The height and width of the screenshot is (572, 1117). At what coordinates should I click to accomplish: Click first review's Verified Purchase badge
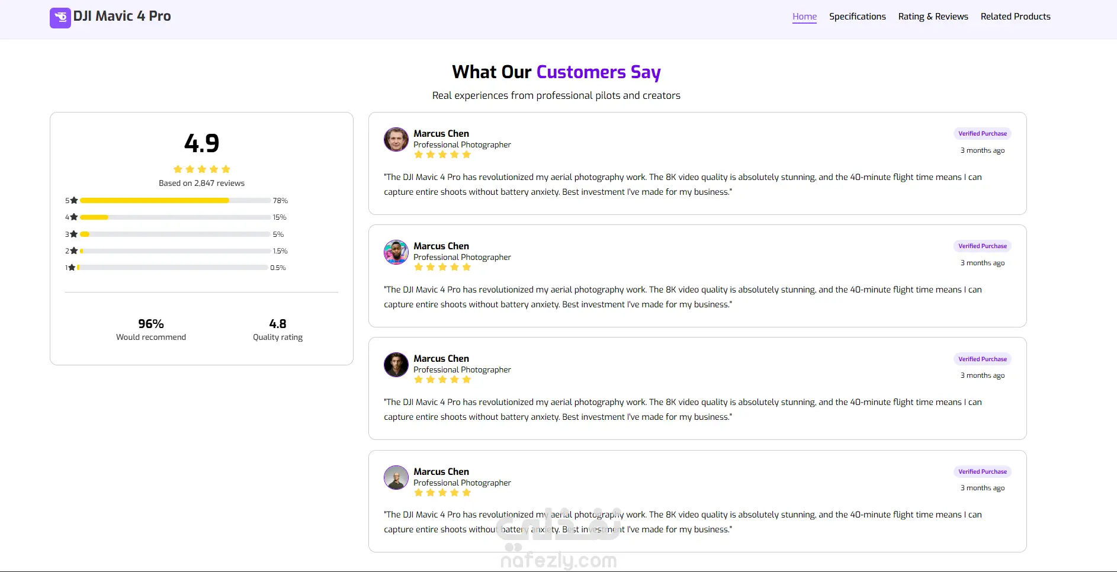983,133
